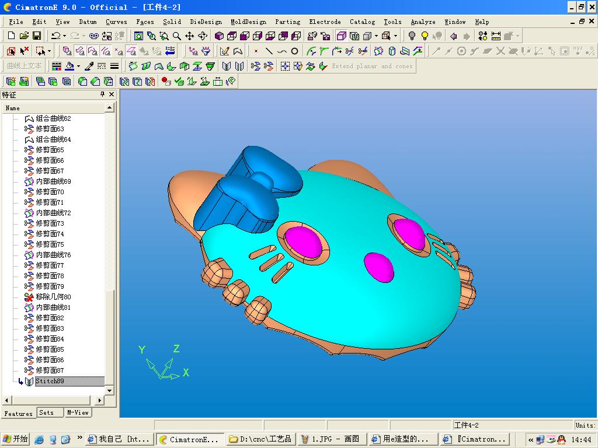This screenshot has width=598, height=448.
Task: Toggle the filter solid selection icon
Action: click(67, 51)
